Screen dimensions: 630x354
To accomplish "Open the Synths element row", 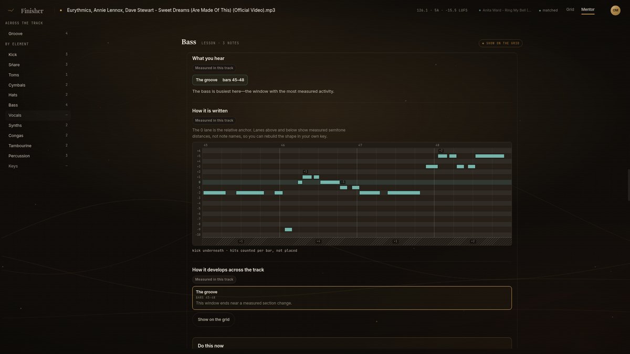I will click(x=38, y=125).
